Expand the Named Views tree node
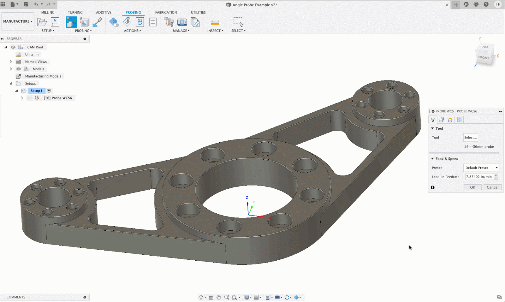505x302 pixels. pos(11,62)
